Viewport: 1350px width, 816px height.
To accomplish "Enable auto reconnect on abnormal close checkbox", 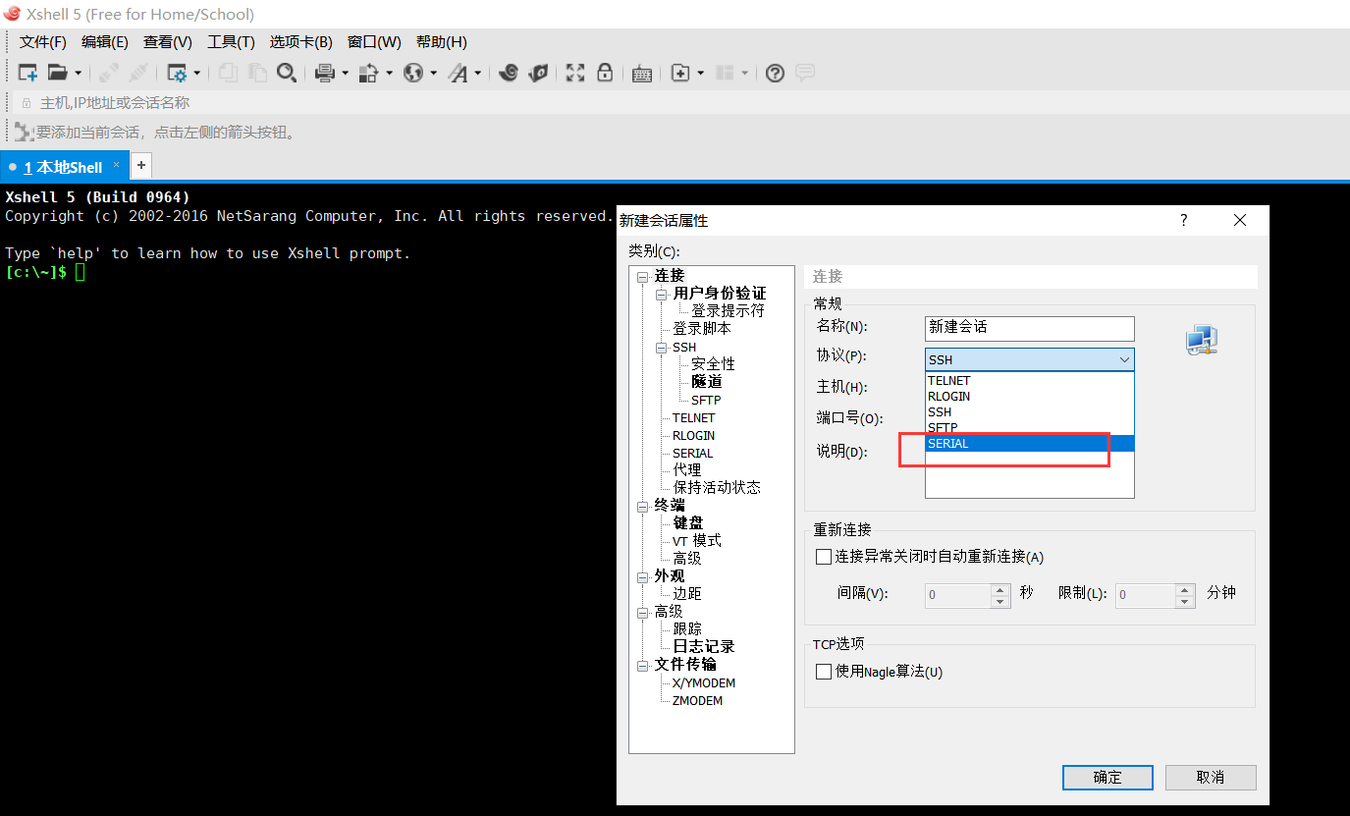I will [x=824, y=557].
